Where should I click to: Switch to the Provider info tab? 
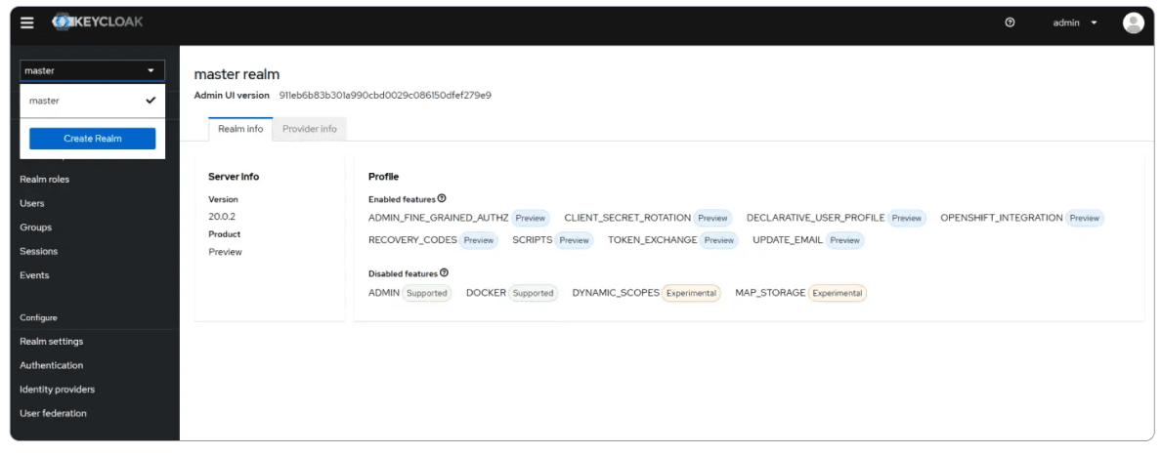click(309, 129)
